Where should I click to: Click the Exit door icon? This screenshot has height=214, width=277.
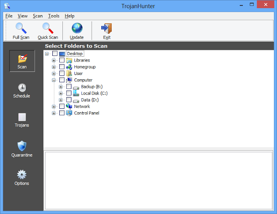107,28
